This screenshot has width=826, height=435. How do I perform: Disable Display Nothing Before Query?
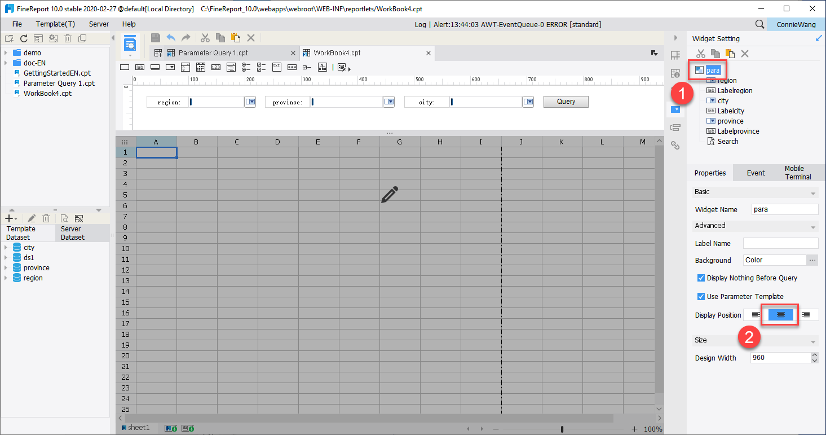(x=701, y=278)
